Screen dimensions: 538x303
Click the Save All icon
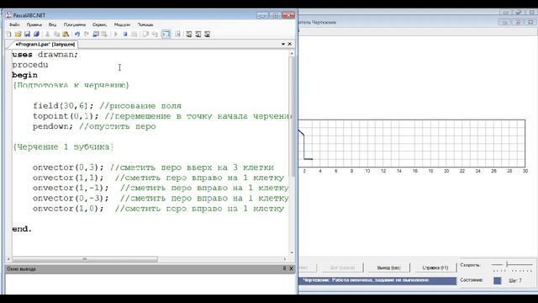tap(36, 34)
